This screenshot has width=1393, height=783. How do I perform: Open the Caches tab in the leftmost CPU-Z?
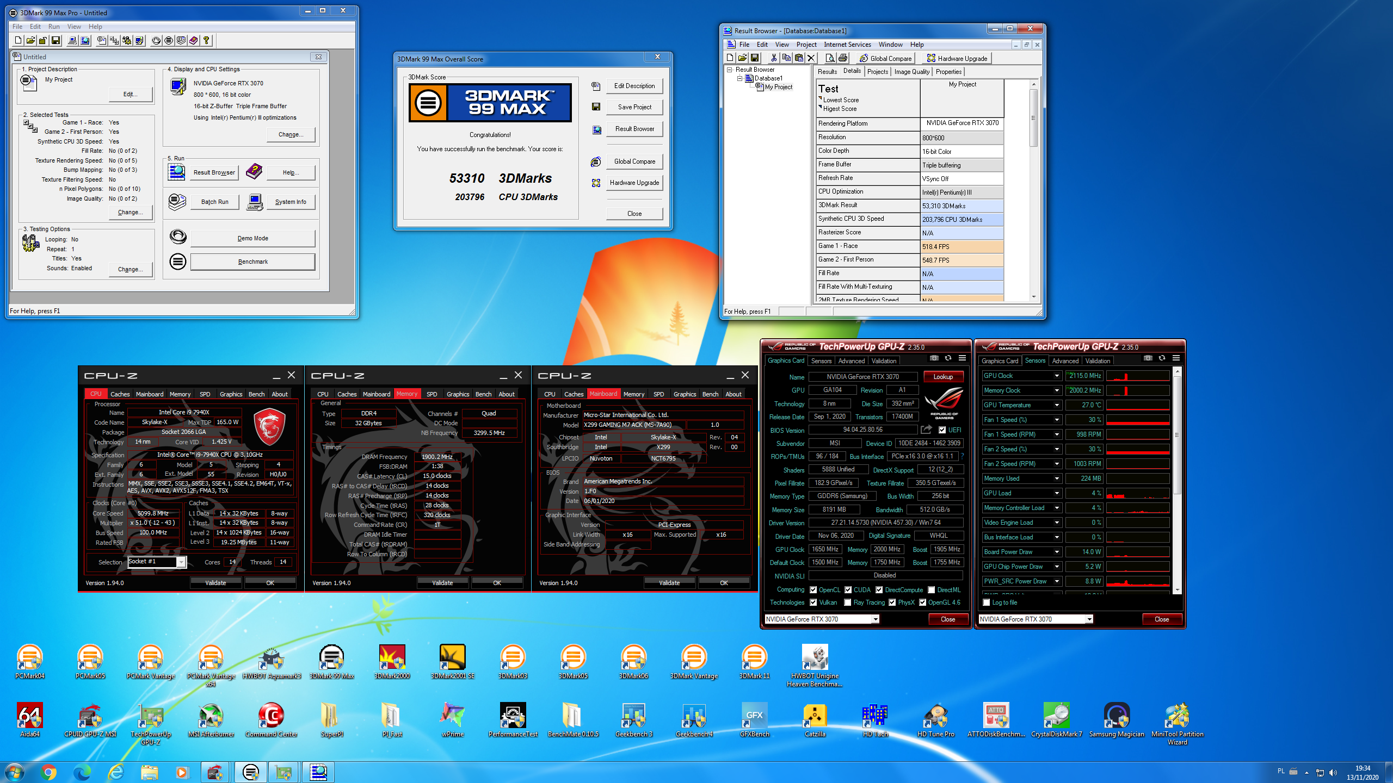[x=120, y=394]
